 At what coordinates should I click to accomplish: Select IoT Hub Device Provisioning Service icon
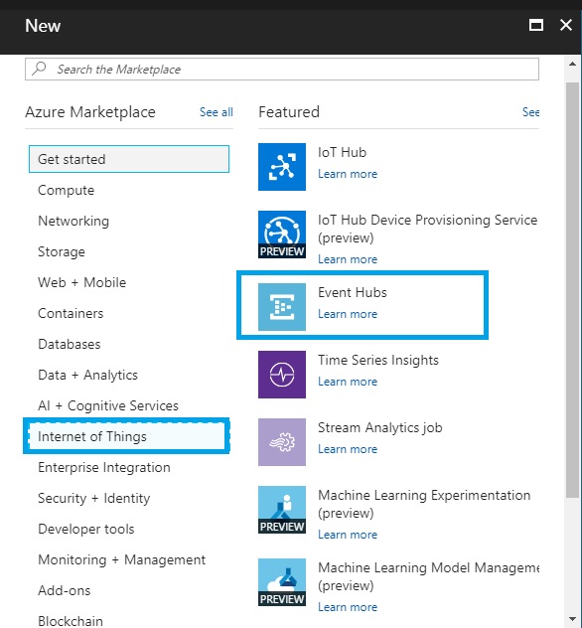[282, 235]
